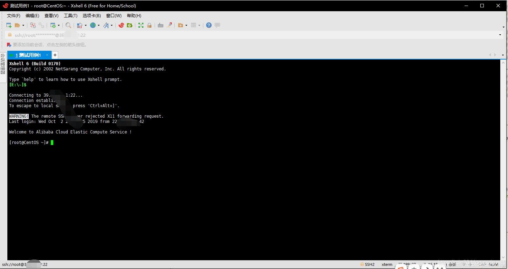Click the Open Session folder icon
This screenshot has height=269, width=508.
pos(17,25)
